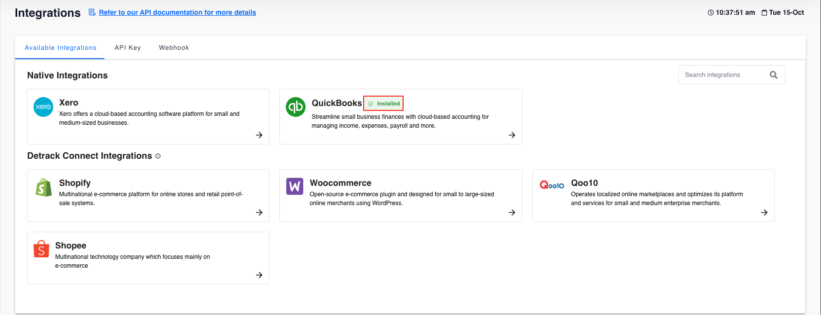The width and height of the screenshot is (821, 315).
Task: Focus the Search integrations field
Action: pos(732,75)
